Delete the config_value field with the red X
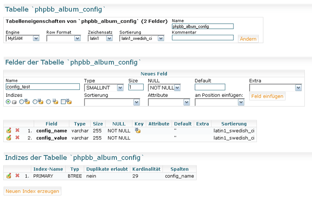 click(17, 138)
